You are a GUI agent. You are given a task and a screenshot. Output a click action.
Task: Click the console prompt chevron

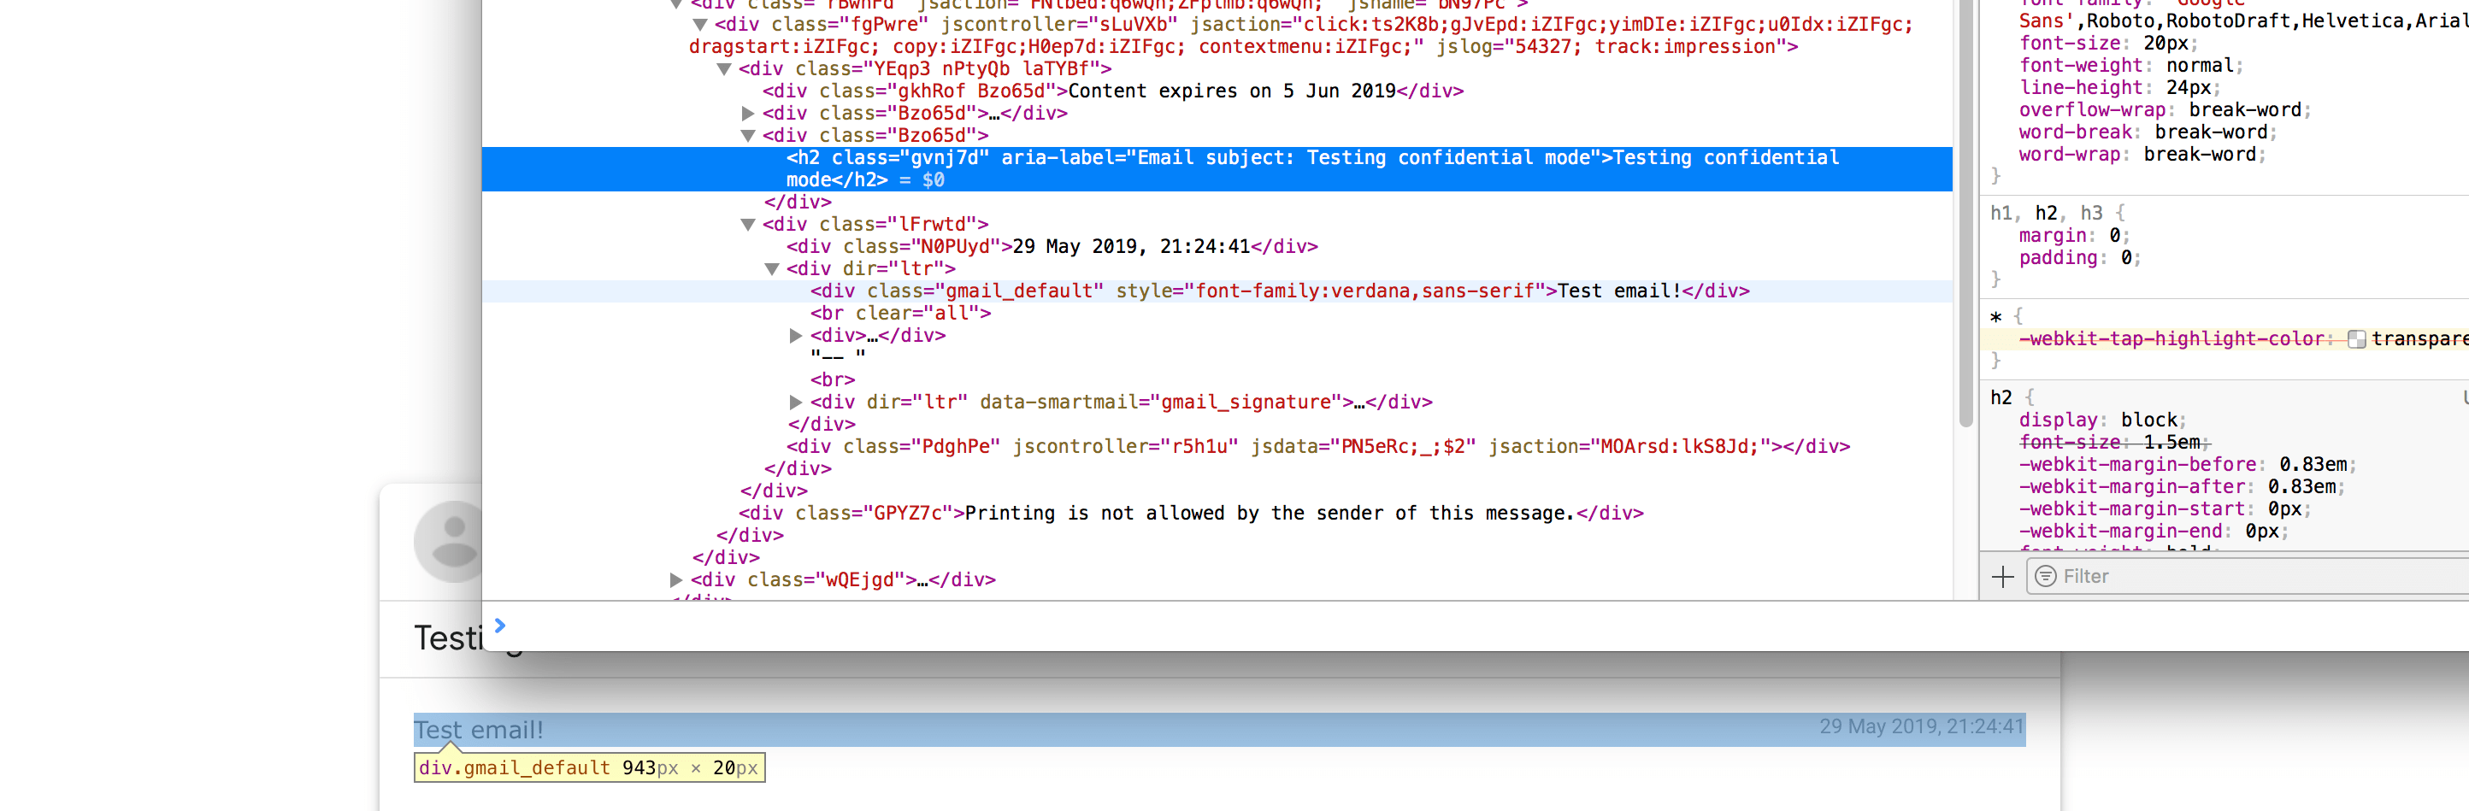click(x=499, y=626)
